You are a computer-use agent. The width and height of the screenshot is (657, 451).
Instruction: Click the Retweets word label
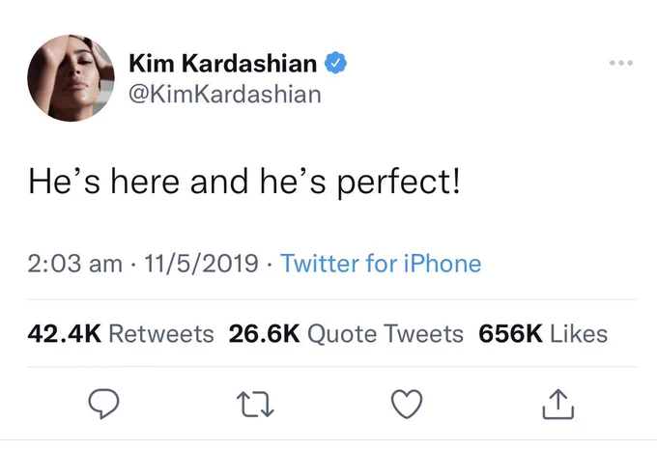[161, 334]
